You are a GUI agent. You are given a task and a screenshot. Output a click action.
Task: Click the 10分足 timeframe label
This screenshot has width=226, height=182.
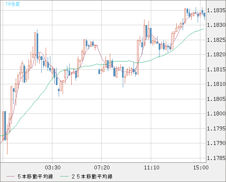(13, 4)
